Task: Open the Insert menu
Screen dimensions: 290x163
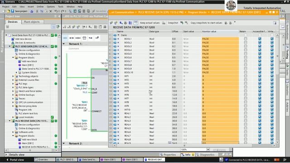Action: point(30,6)
